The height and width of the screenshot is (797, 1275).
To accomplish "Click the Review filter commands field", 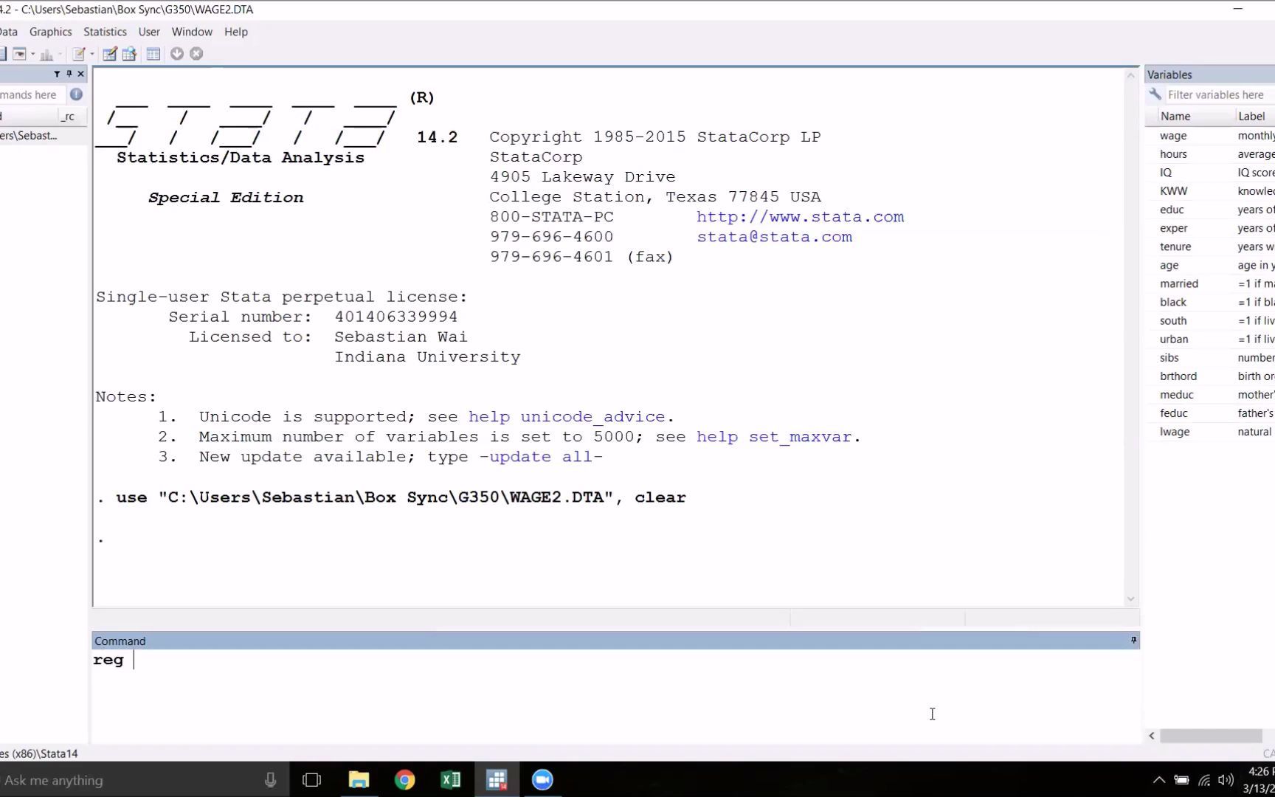I will [33, 94].
